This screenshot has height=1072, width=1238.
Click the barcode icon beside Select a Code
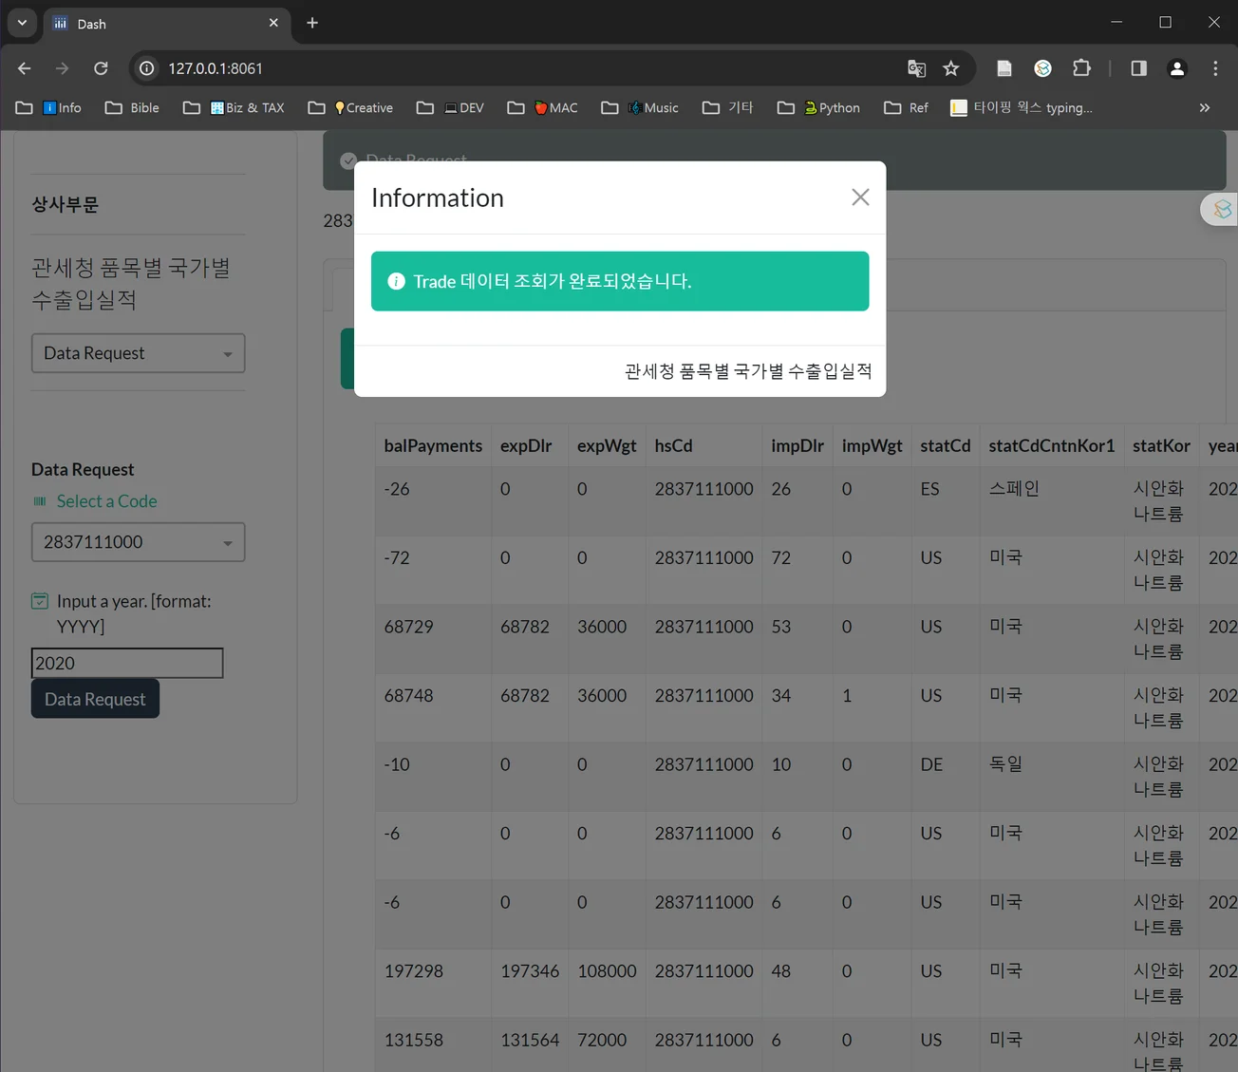tap(40, 501)
